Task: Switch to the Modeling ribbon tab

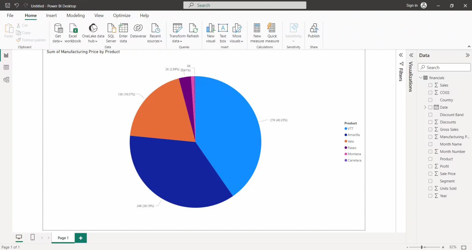Action: [76, 15]
